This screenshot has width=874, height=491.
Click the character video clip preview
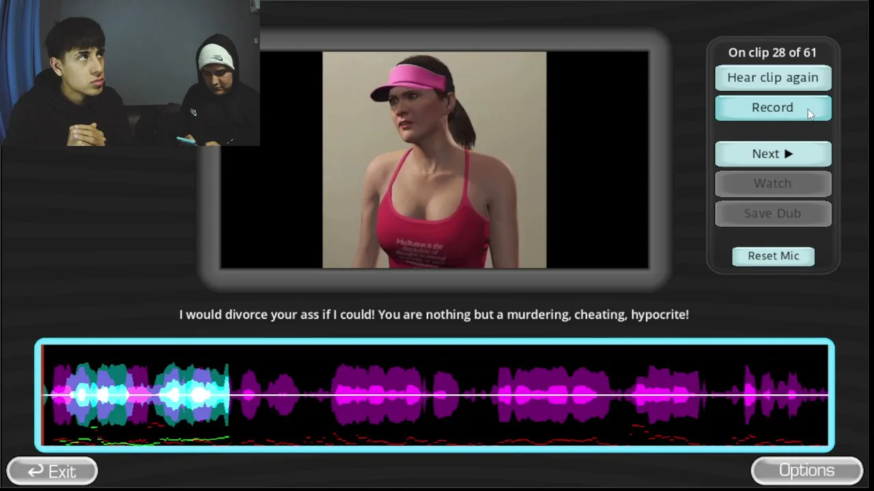coord(434,160)
